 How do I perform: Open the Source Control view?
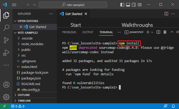tap(6, 40)
